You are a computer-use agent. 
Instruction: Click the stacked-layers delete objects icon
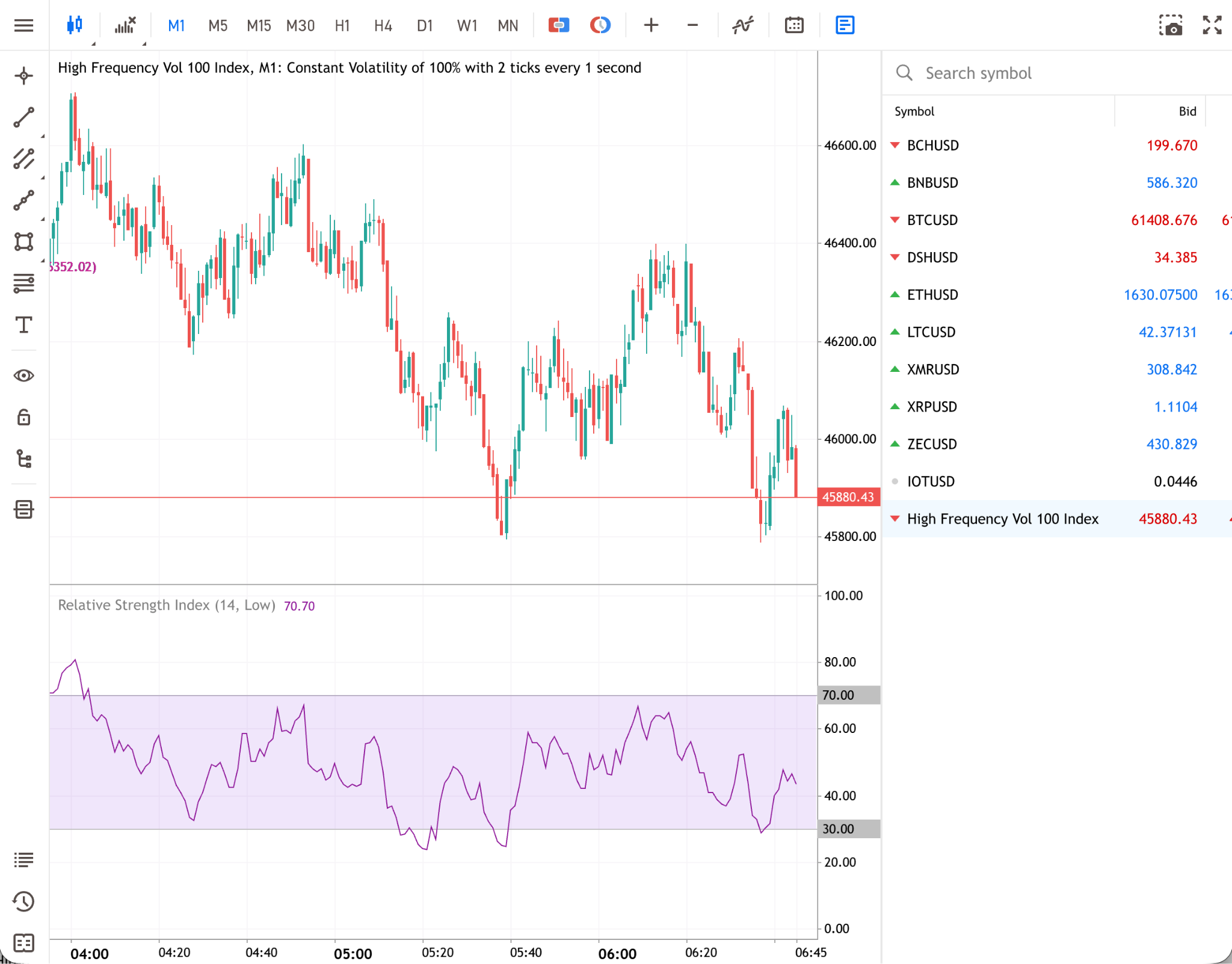point(24,510)
